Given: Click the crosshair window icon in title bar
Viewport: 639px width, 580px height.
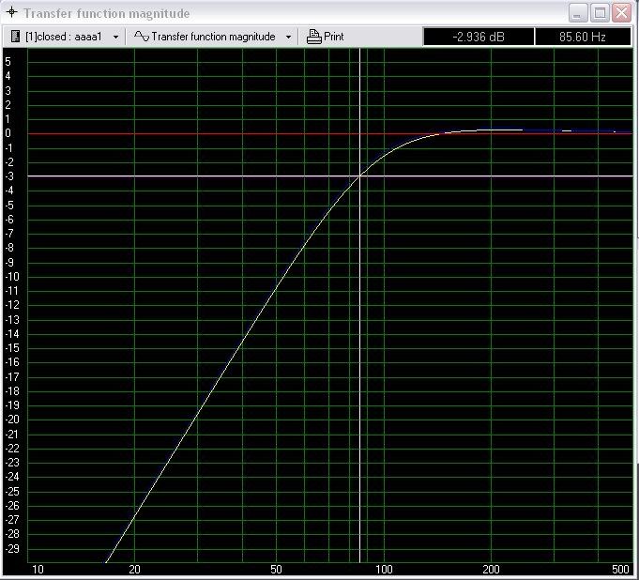Looking at the screenshot, I should [x=12, y=12].
